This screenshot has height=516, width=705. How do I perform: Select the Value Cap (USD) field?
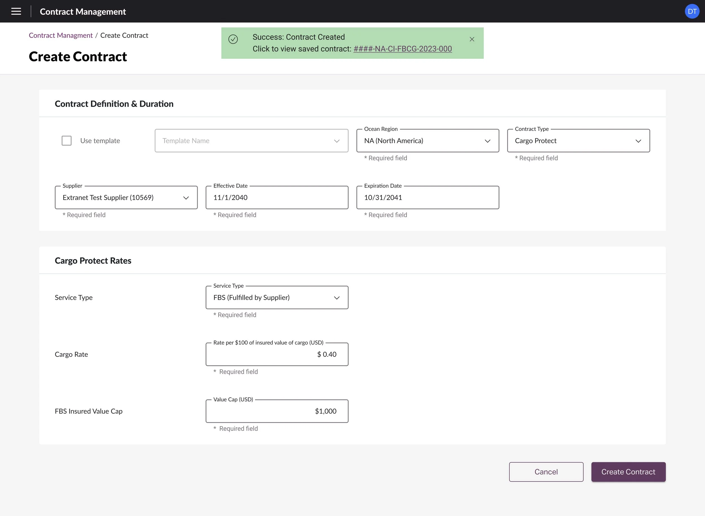tap(277, 411)
